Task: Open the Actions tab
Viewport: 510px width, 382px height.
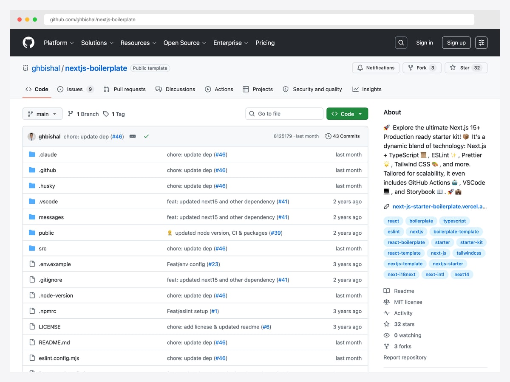Action: click(x=219, y=89)
